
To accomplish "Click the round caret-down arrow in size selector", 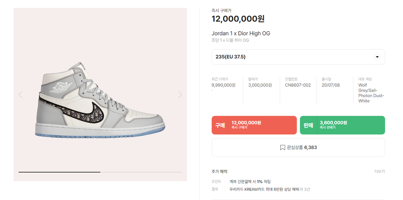I will (x=377, y=57).
